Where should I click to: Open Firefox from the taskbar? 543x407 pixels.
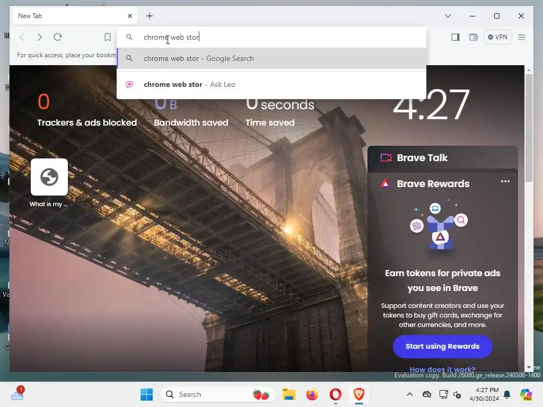[x=312, y=394]
